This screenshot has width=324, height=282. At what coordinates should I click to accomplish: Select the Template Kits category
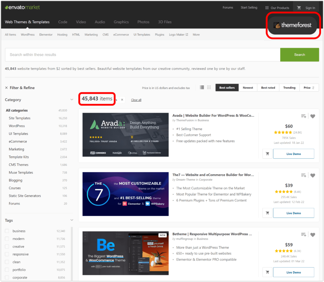pos(19,157)
